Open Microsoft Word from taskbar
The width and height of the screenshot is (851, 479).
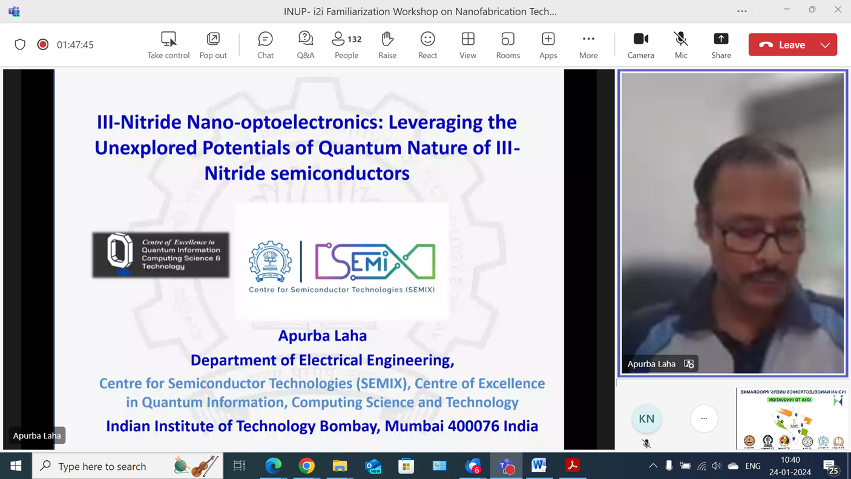(539, 466)
